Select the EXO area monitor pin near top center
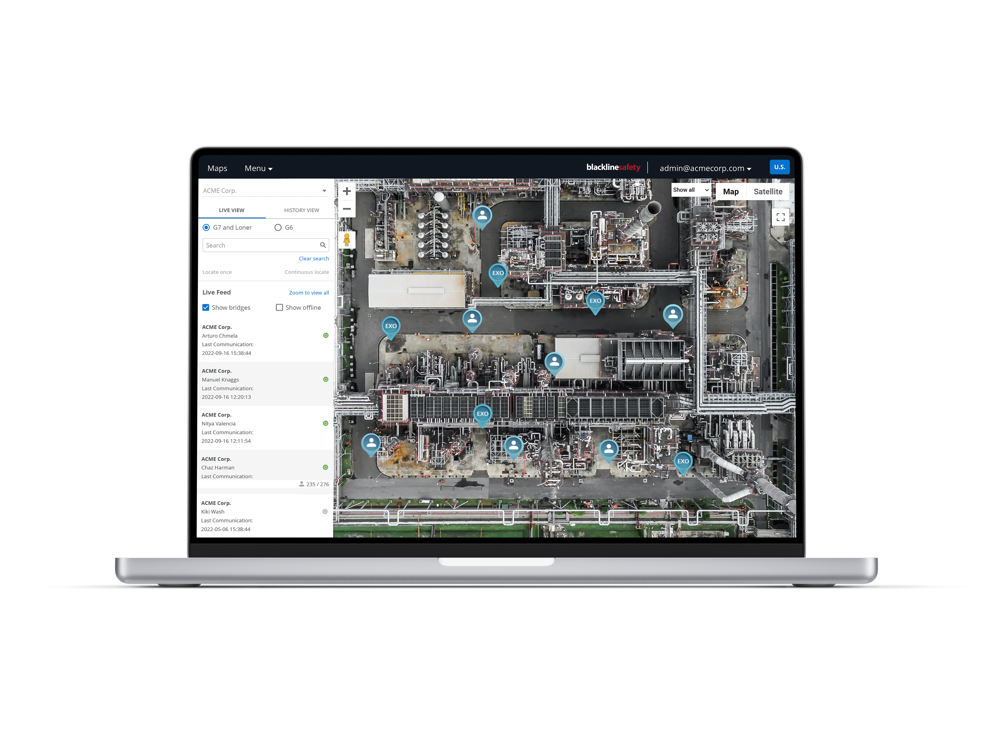This screenshot has width=993, height=745. point(497,273)
